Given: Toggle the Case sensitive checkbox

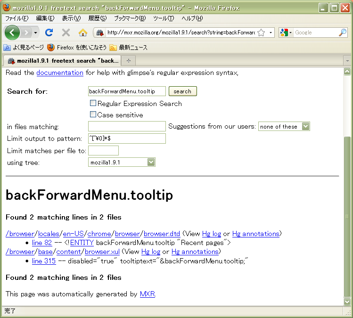Looking at the screenshot, I should [x=93, y=114].
